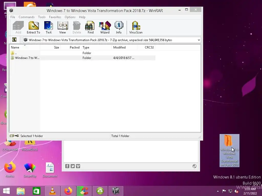Select the CCleaner64 desktop icon

tap(10, 146)
